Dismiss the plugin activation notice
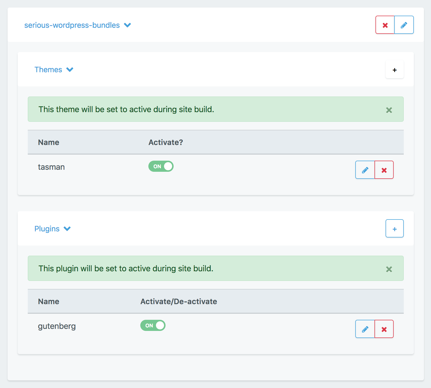 click(389, 269)
